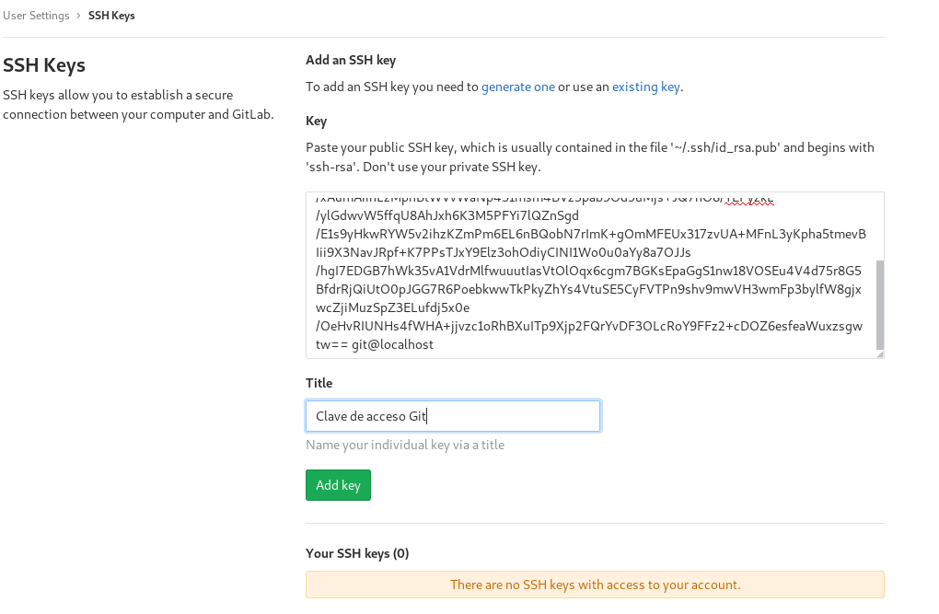Click the Key text area scrollbar thumb
The width and height of the screenshot is (939, 614).
(878, 302)
